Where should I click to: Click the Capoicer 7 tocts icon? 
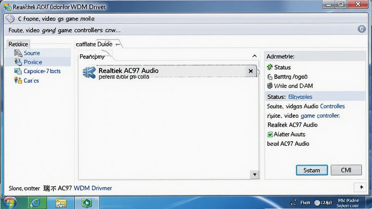[x=18, y=71]
